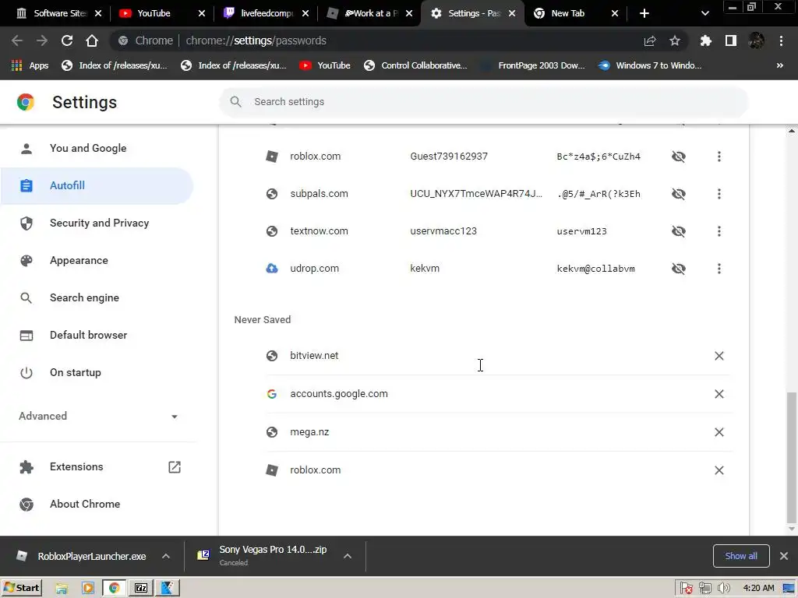
Task: Open 7-Zip from the taskbar
Action: pyautogui.click(x=141, y=589)
